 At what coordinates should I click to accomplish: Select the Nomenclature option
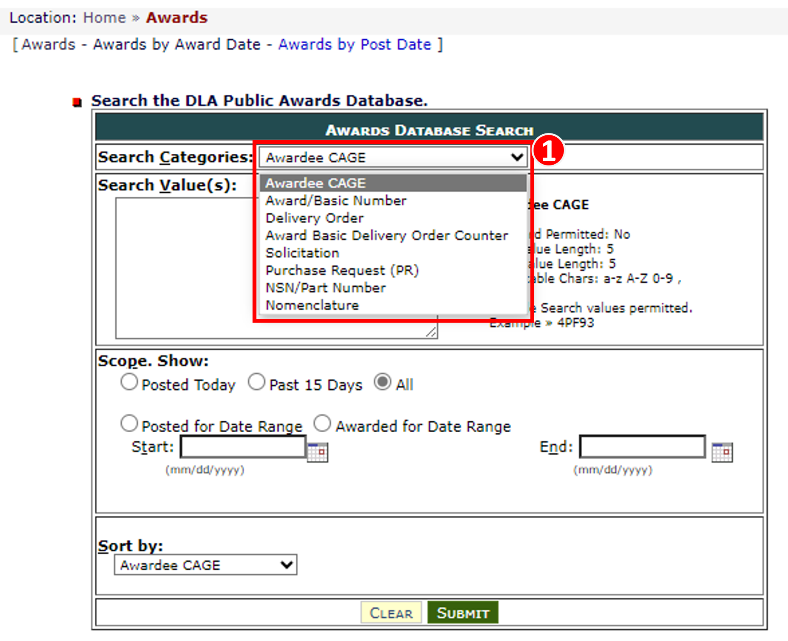[312, 305]
